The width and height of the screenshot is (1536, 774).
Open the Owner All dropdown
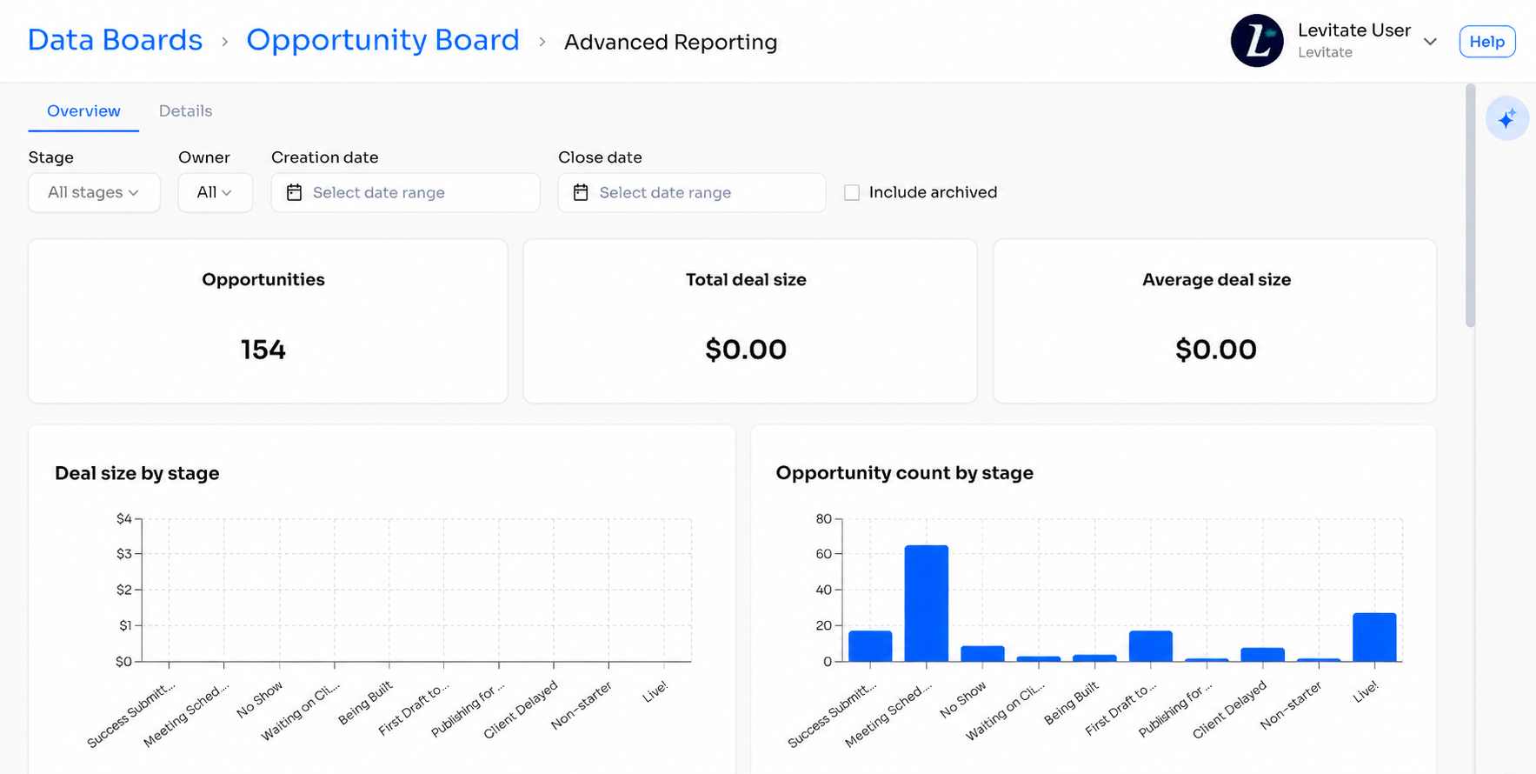215,192
